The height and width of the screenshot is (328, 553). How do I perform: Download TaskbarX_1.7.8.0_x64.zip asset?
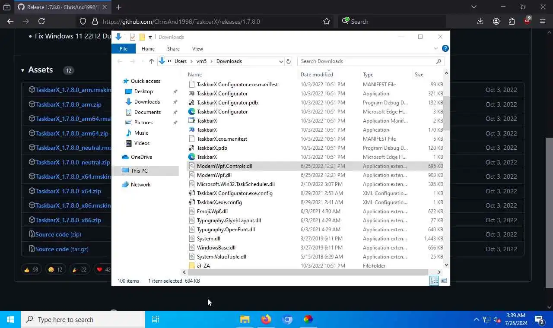tap(68, 191)
